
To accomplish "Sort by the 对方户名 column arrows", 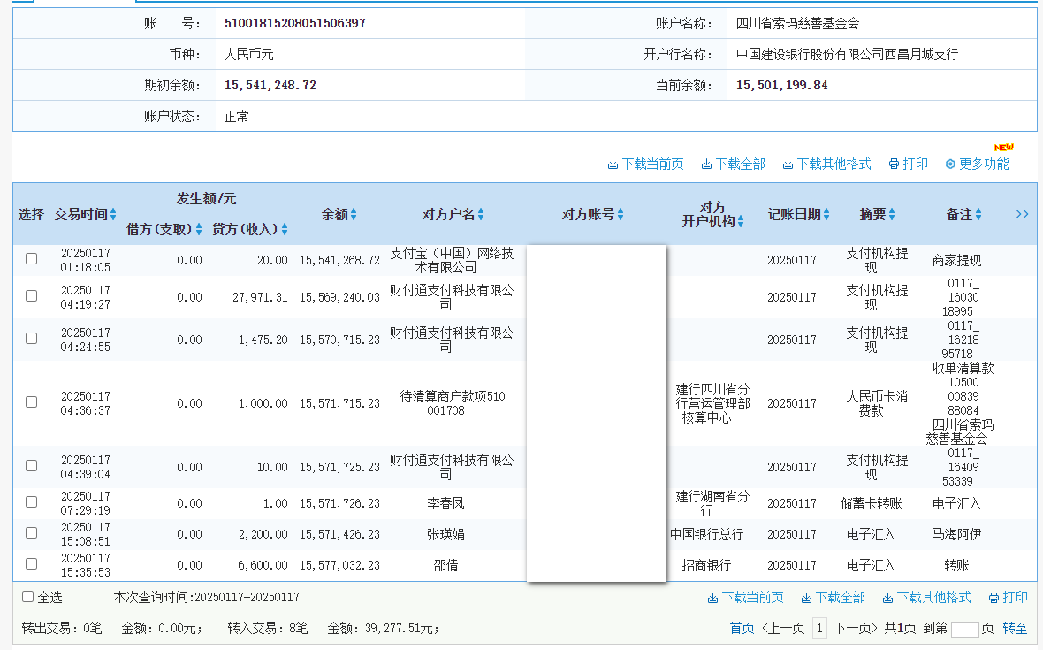I will coord(481,214).
